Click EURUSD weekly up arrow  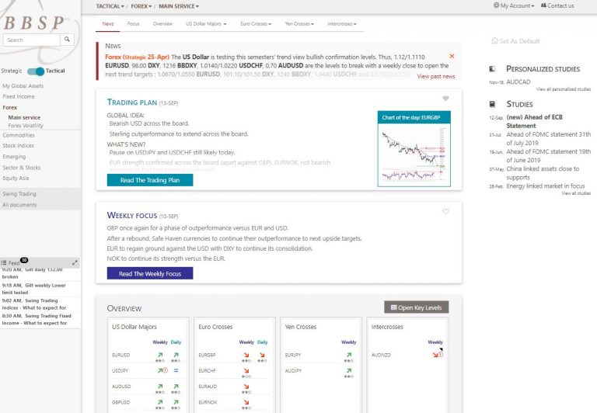(x=160, y=355)
